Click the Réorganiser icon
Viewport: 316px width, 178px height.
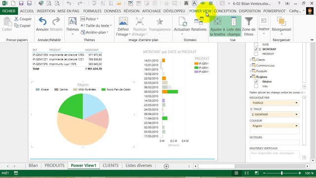click(281, 22)
